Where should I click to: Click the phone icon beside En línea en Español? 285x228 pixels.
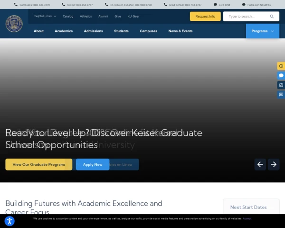(106, 5)
